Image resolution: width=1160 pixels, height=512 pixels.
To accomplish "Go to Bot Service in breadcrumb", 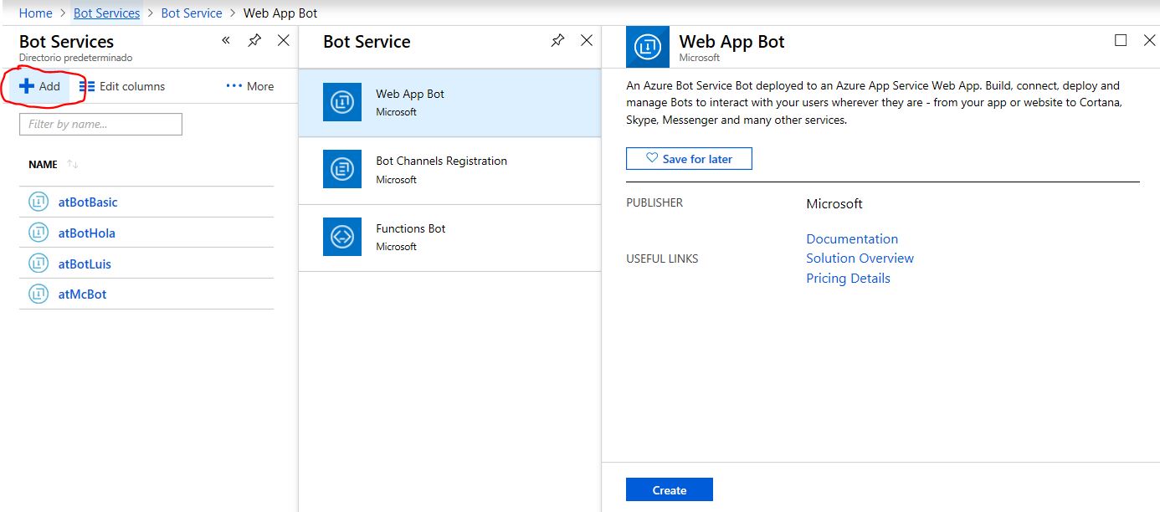I will [x=192, y=13].
